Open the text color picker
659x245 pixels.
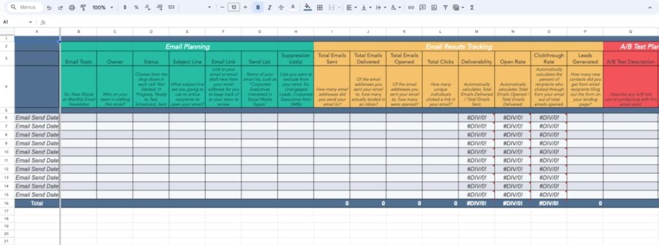293,8
